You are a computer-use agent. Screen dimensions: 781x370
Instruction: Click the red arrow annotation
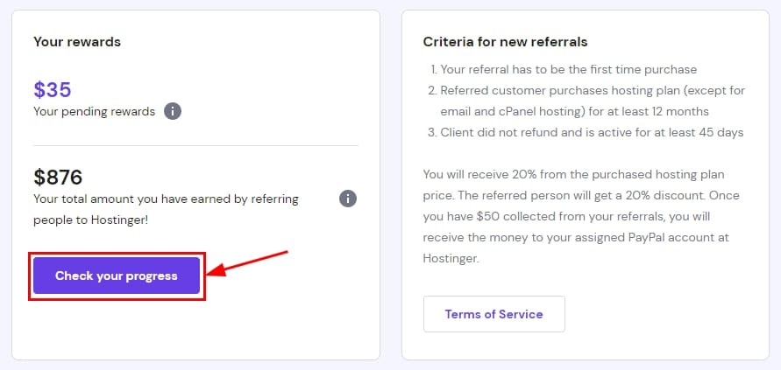click(x=250, y=264)
